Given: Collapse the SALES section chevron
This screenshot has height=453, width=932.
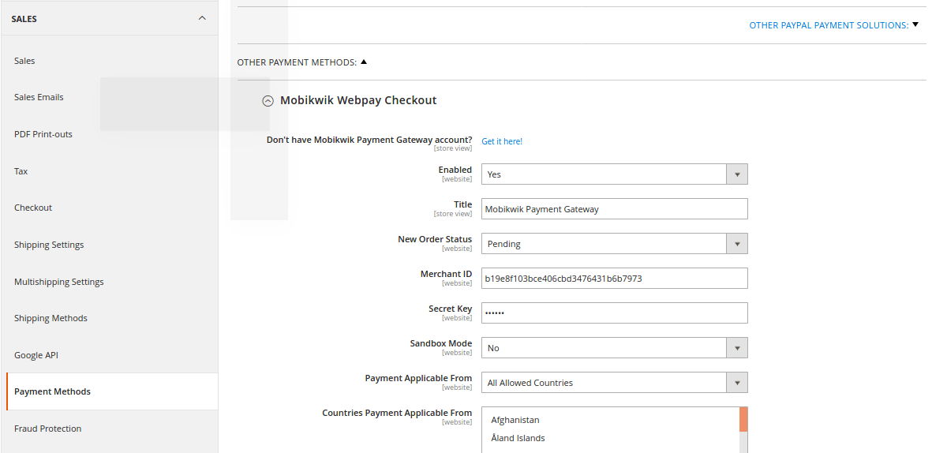Looking at the screenshot, I should pos(202,18).
